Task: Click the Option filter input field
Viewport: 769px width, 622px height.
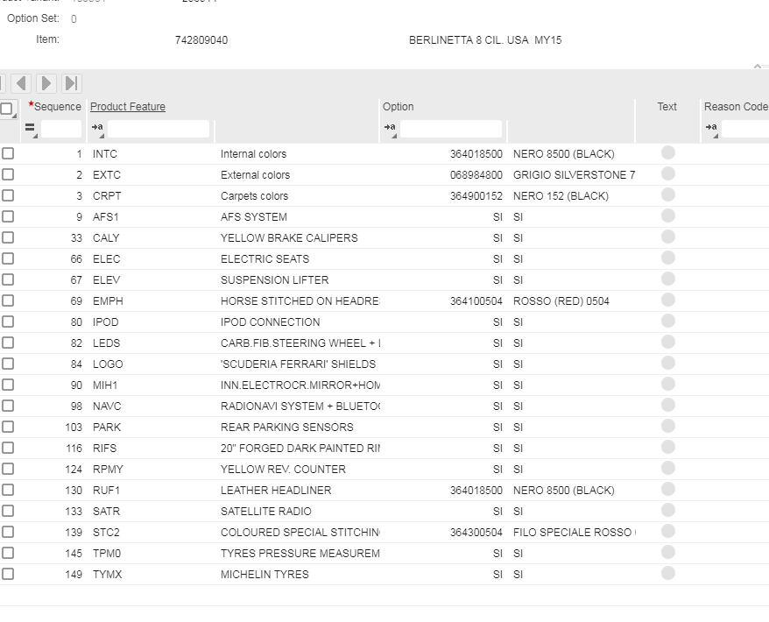Action: (x=450, y=130)
